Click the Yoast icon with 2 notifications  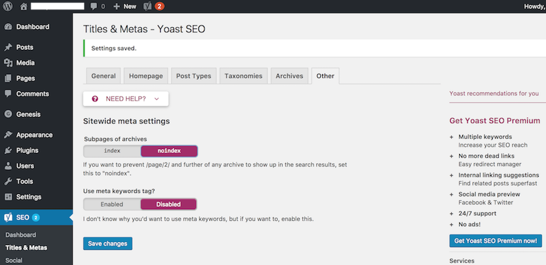153,6
